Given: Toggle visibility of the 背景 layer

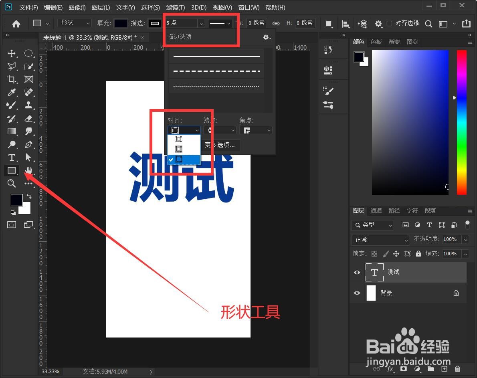Looking at the screenshot, I should click(x=357, y=293).
